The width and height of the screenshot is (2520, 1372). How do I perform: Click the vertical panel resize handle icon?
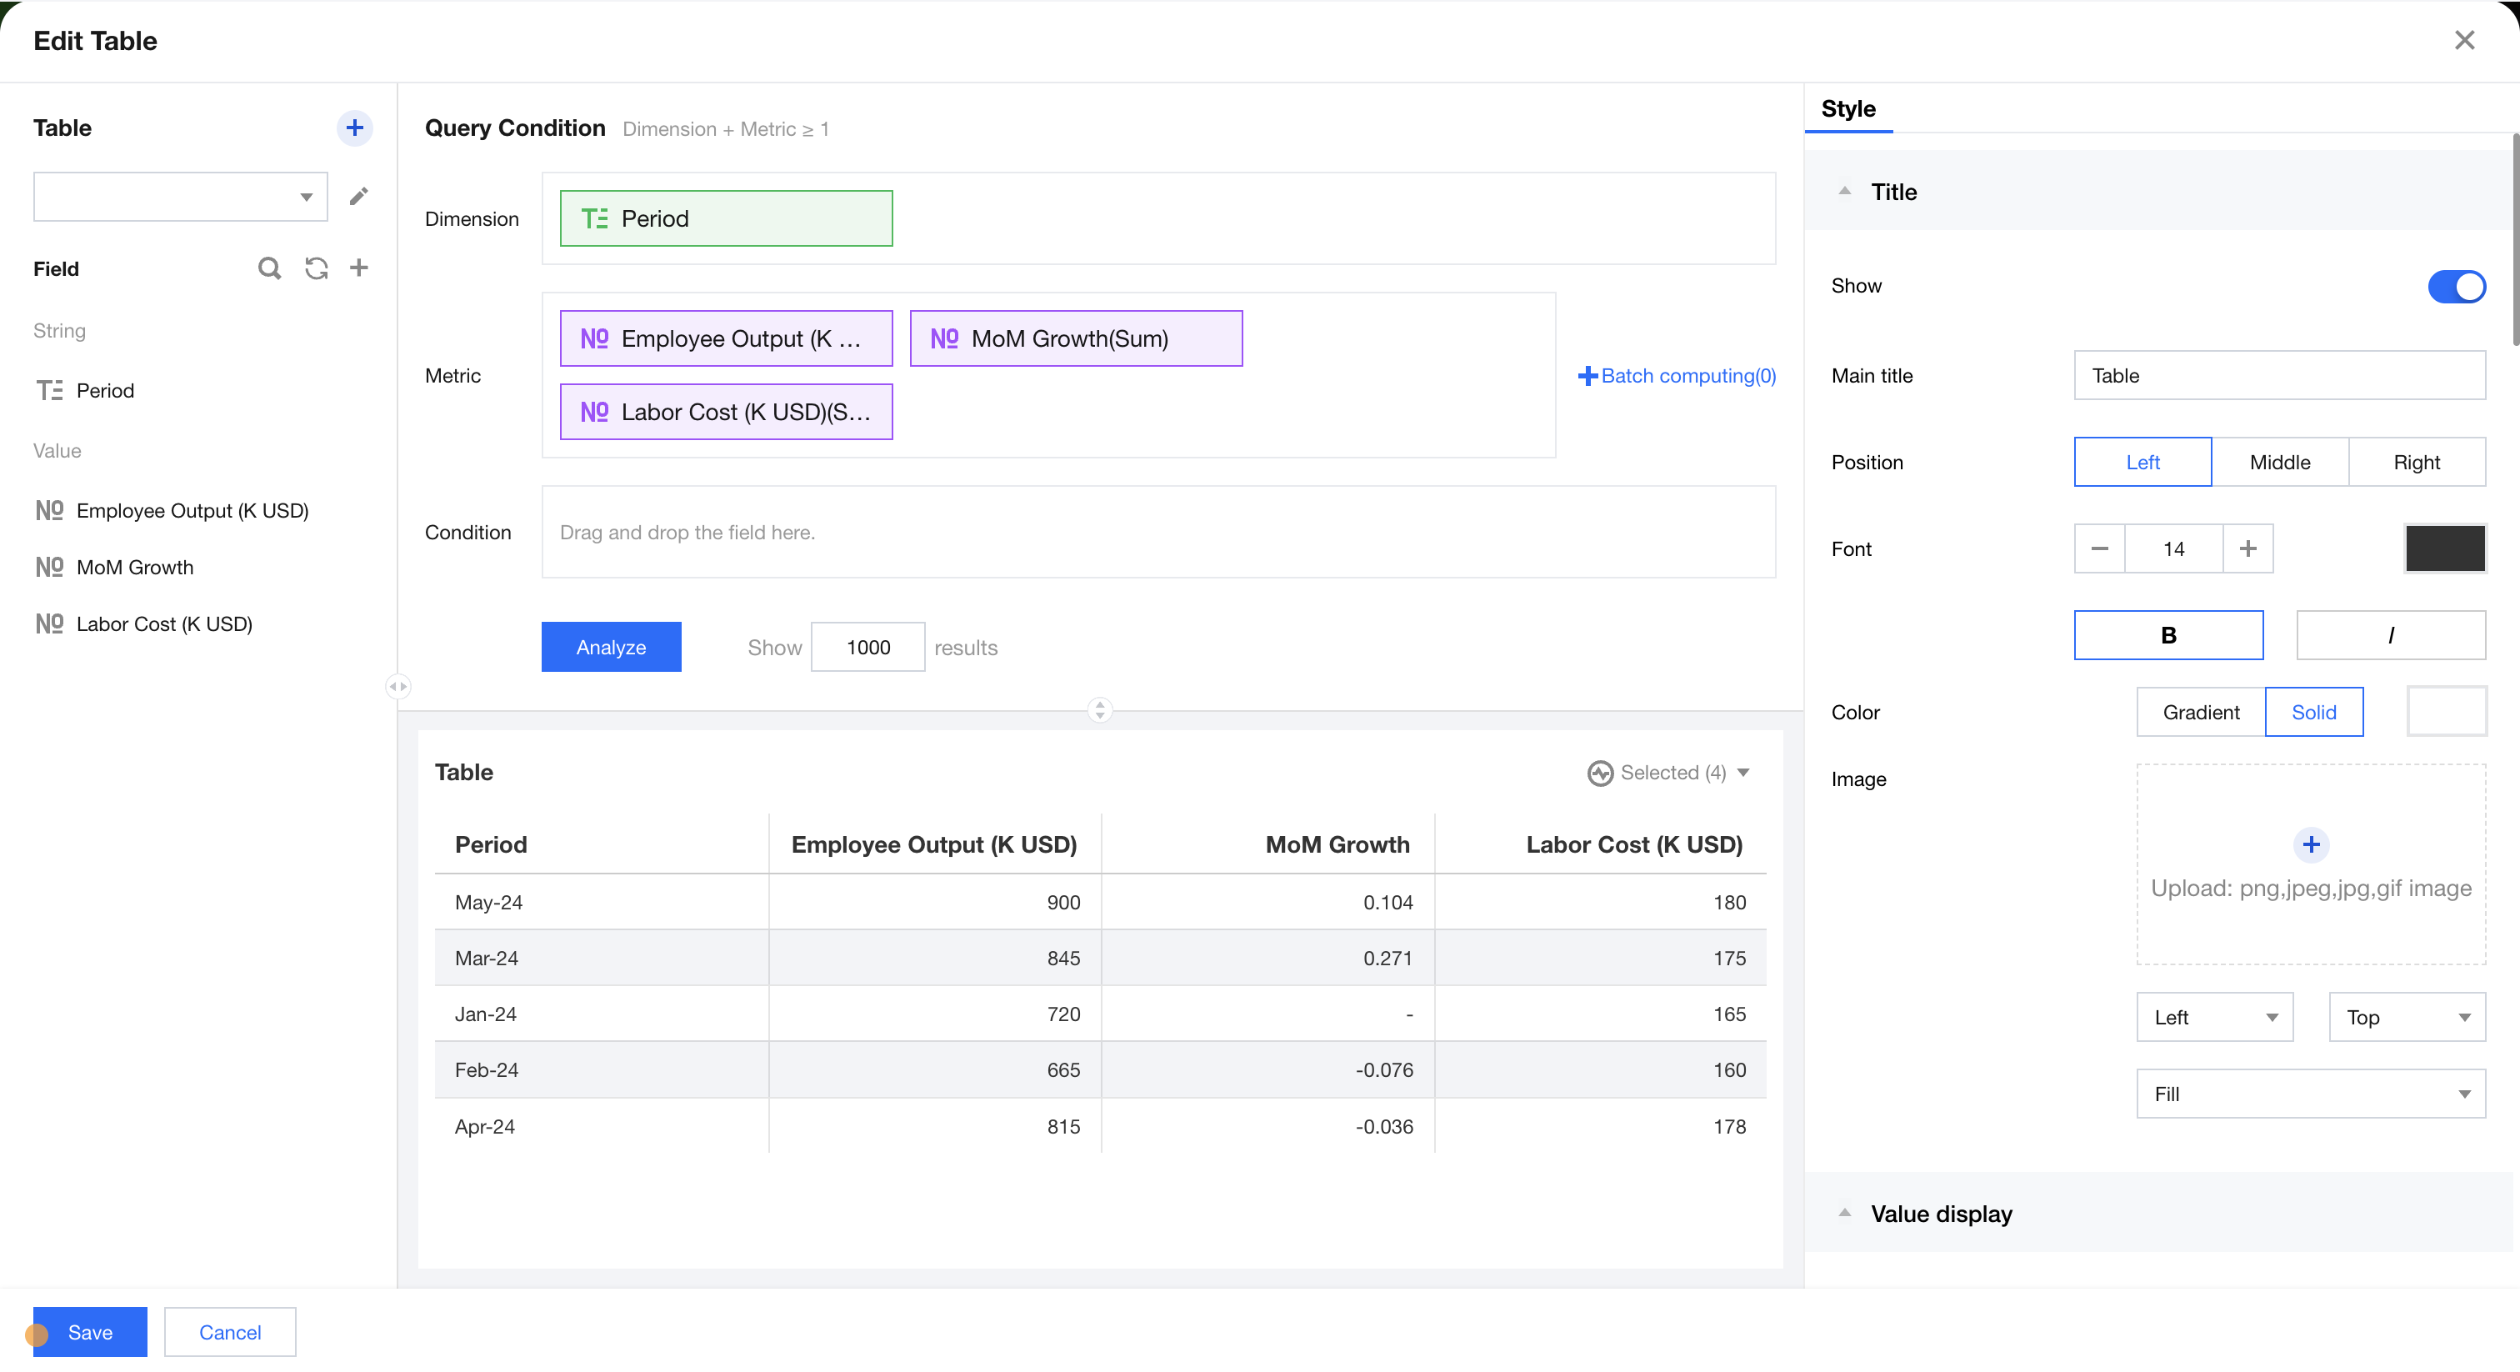pos(1099,709)
